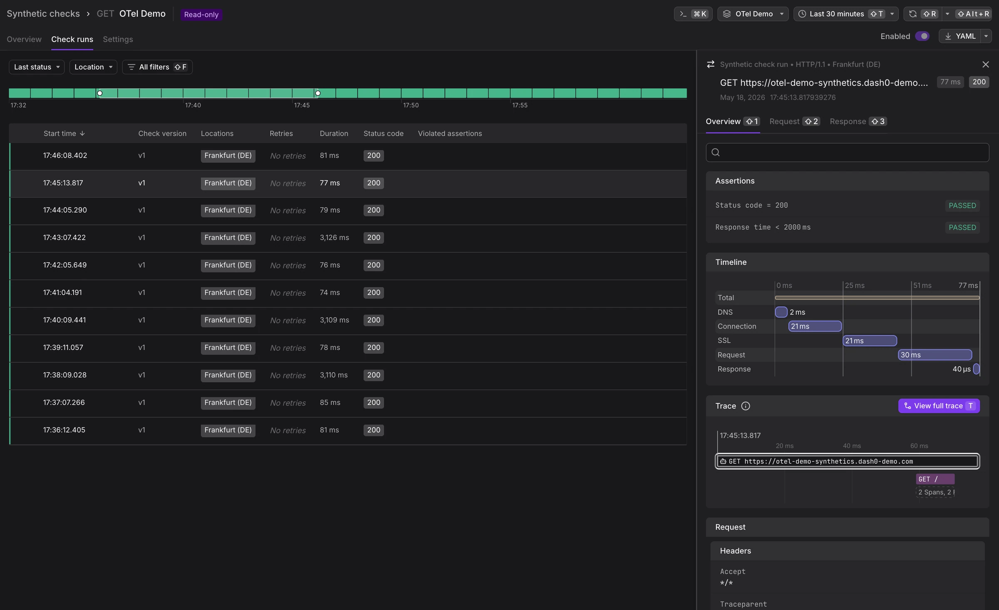Click the YAML download icon
The image size is (999, 610).
pyautogui.click(x=948, y=36)
